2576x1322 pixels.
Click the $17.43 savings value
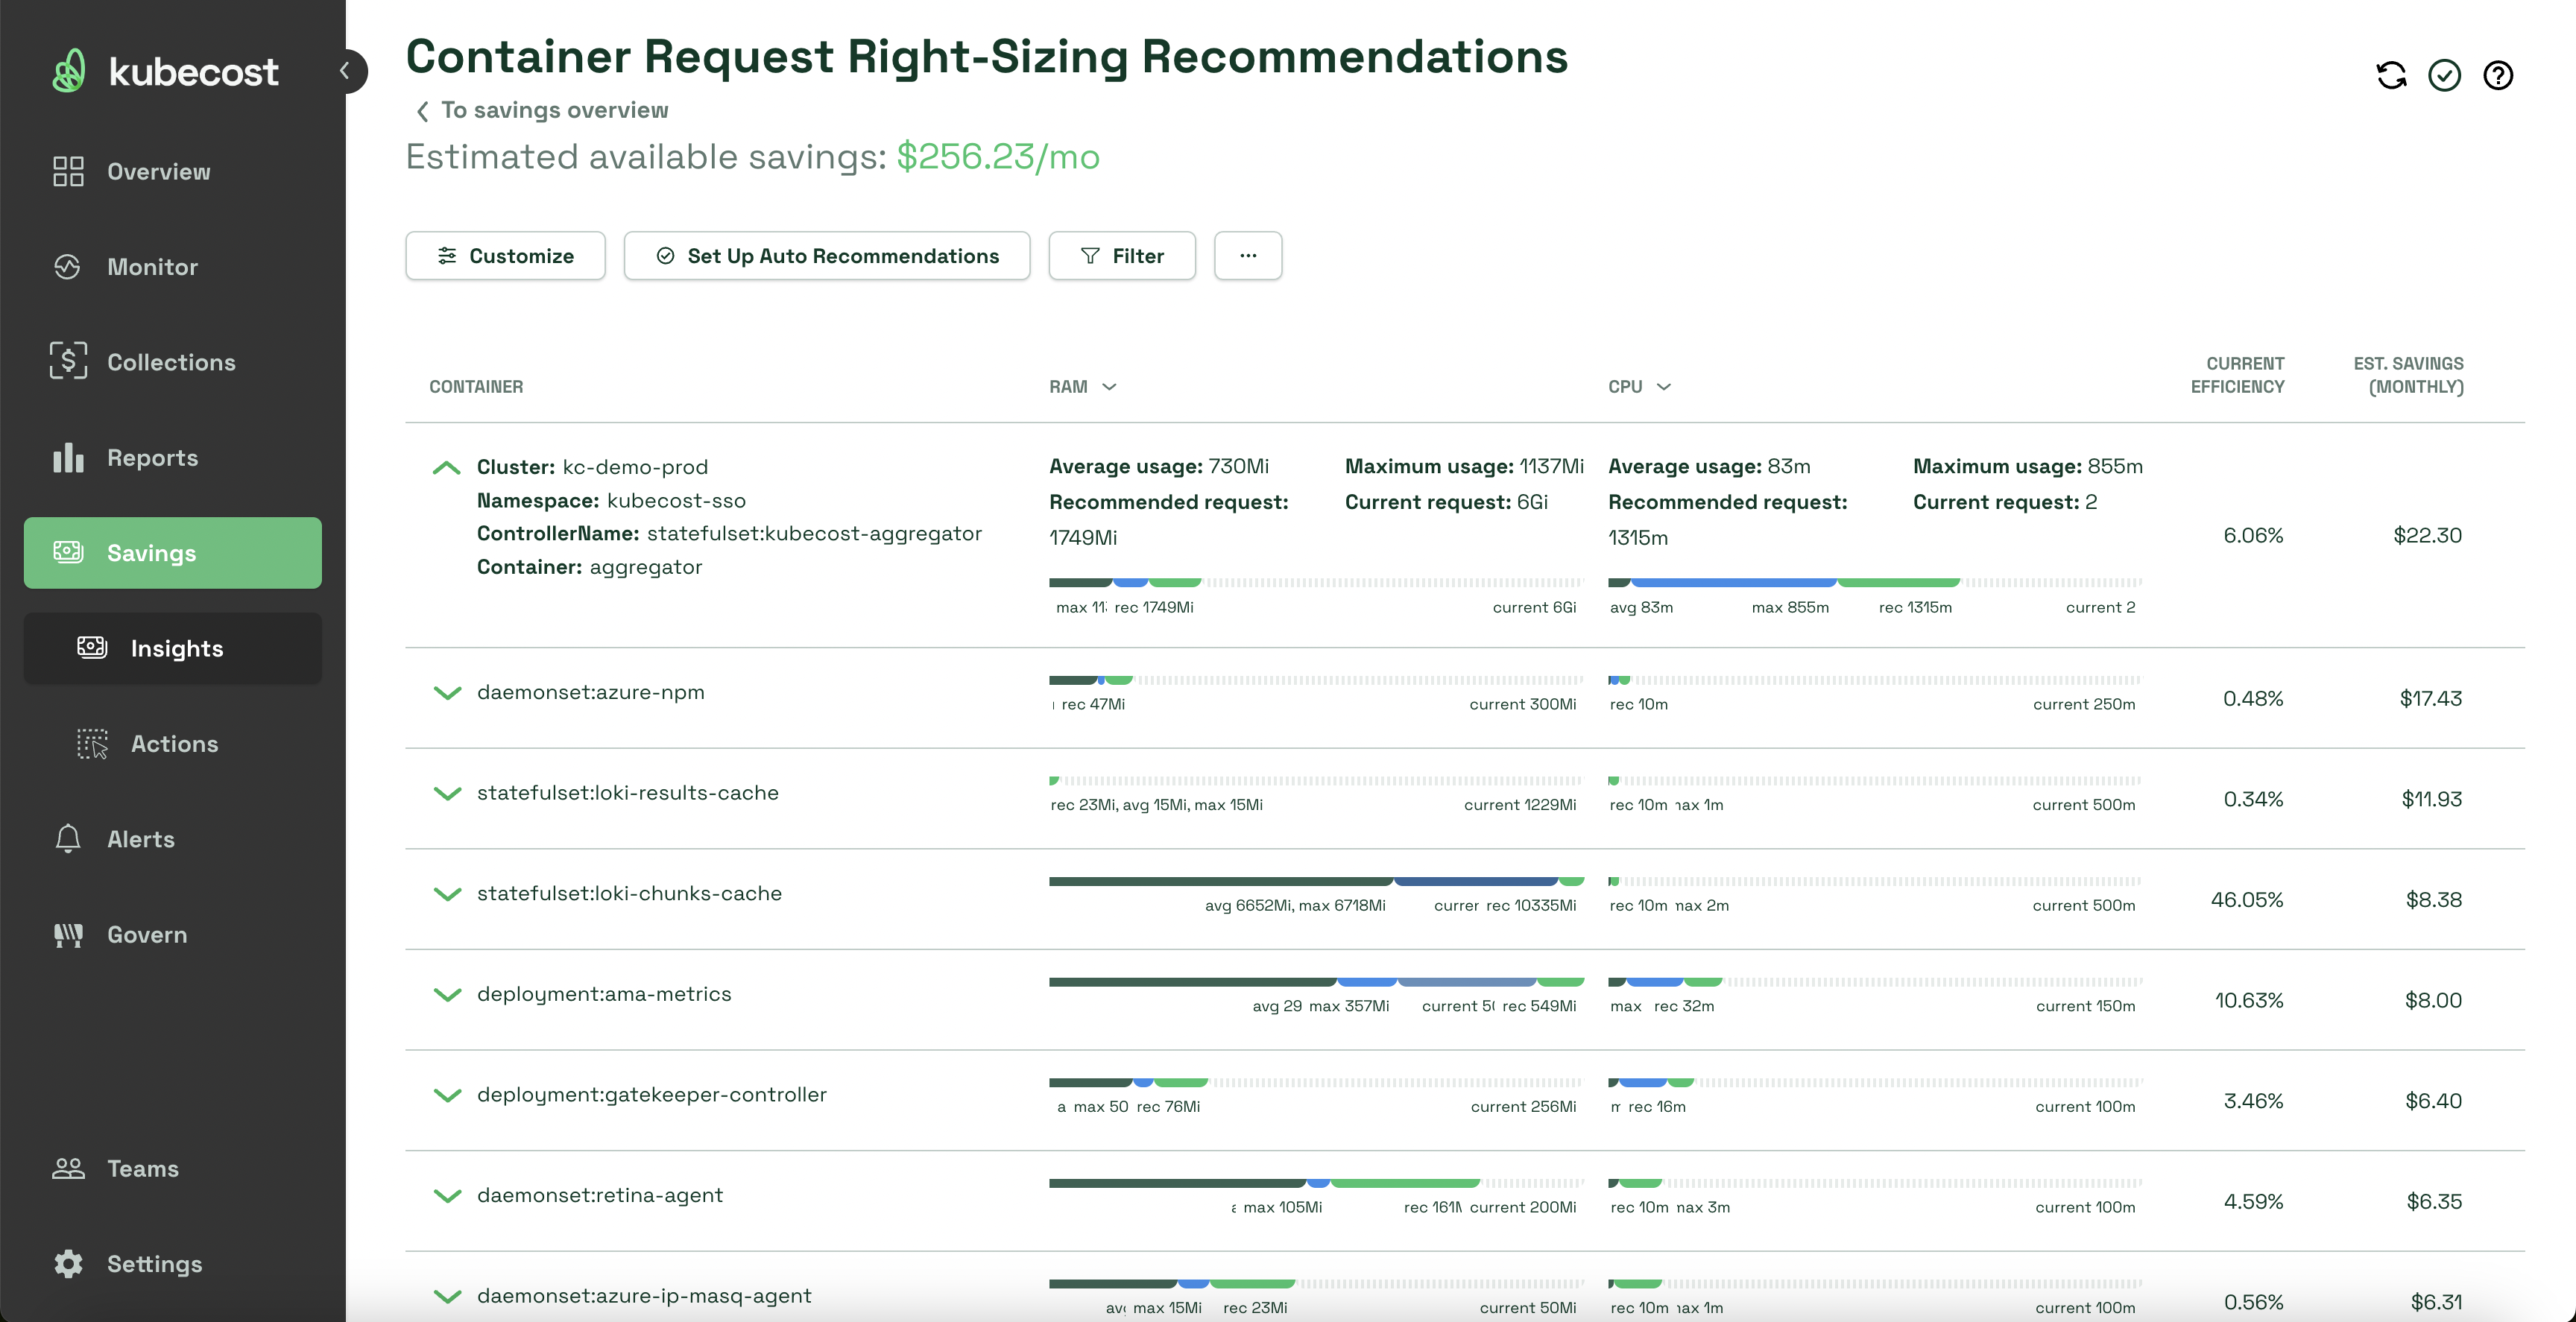(2430, 698)
